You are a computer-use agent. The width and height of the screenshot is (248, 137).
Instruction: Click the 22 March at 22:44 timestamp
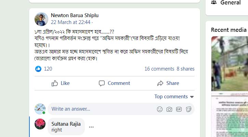coord(70,22)
